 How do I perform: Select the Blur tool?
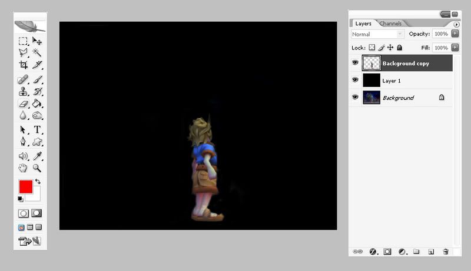[x=23, y=115]
